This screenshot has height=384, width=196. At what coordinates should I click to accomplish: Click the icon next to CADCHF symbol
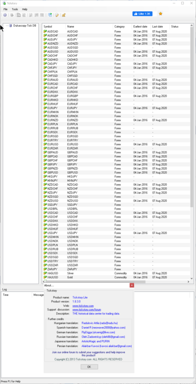(45, 56)
